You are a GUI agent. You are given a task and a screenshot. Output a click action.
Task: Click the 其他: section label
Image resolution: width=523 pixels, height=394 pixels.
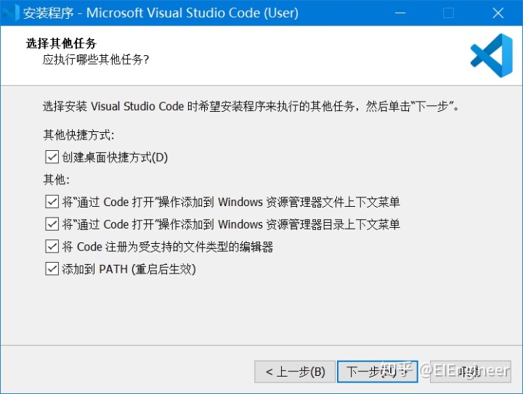(x=57, y=180)
